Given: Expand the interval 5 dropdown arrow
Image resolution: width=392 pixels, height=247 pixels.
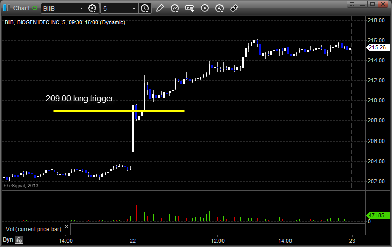Looking at the screenshot, I should [x=134, y=9].
